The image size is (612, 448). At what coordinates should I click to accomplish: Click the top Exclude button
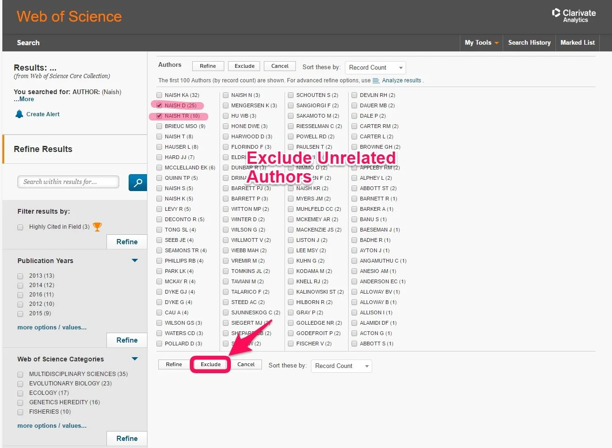click(245, 66)
